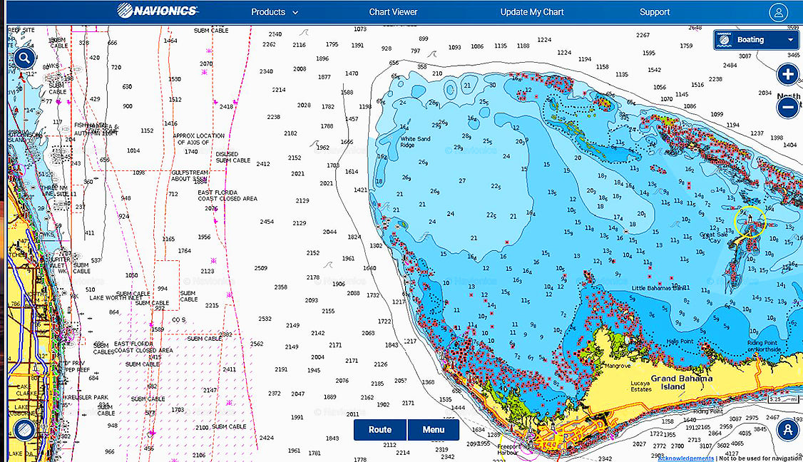Open the Acknowledgements link
This screenshot has width=803, height=462.
click(685, 458)
